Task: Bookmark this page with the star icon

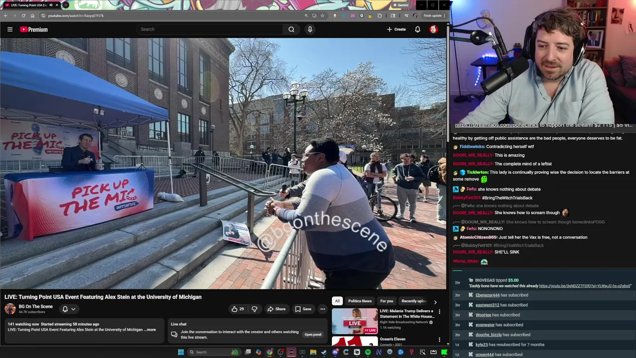Action: click(322, 15)
